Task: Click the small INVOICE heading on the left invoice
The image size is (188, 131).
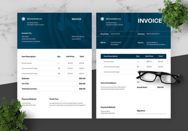Action: (76, 19)
